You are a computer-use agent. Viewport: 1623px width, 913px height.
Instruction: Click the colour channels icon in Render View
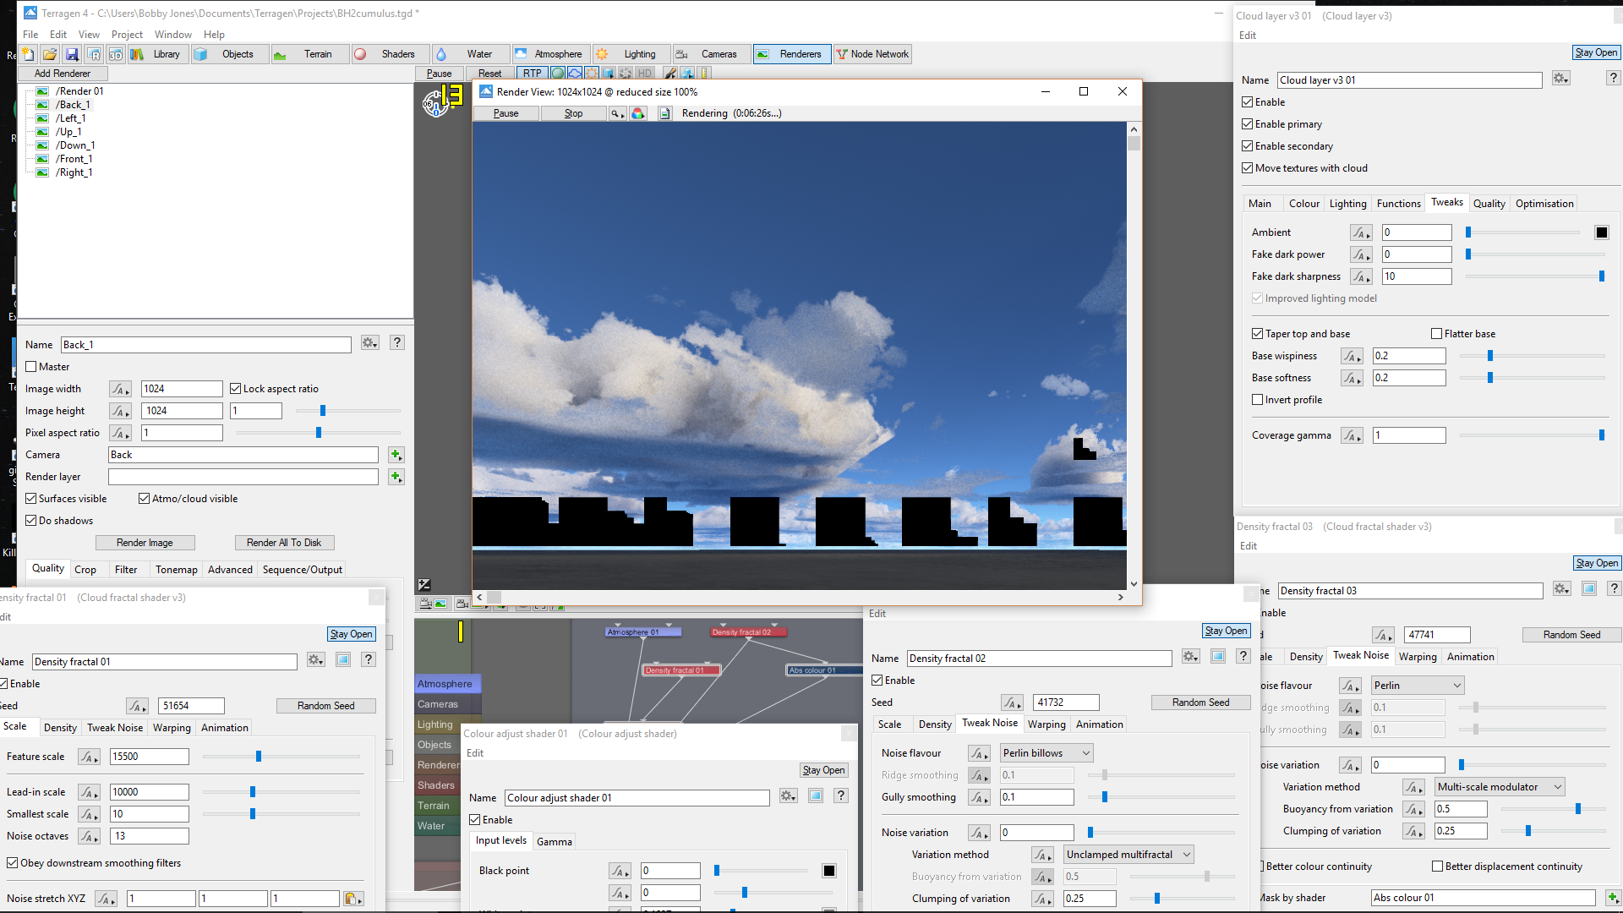(638, 113)
